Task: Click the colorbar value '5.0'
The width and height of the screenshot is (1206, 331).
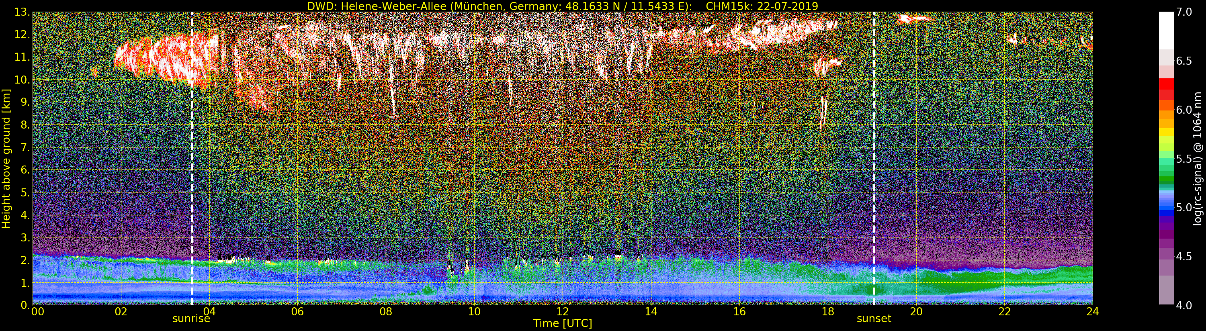Action: click(1184, 207)
